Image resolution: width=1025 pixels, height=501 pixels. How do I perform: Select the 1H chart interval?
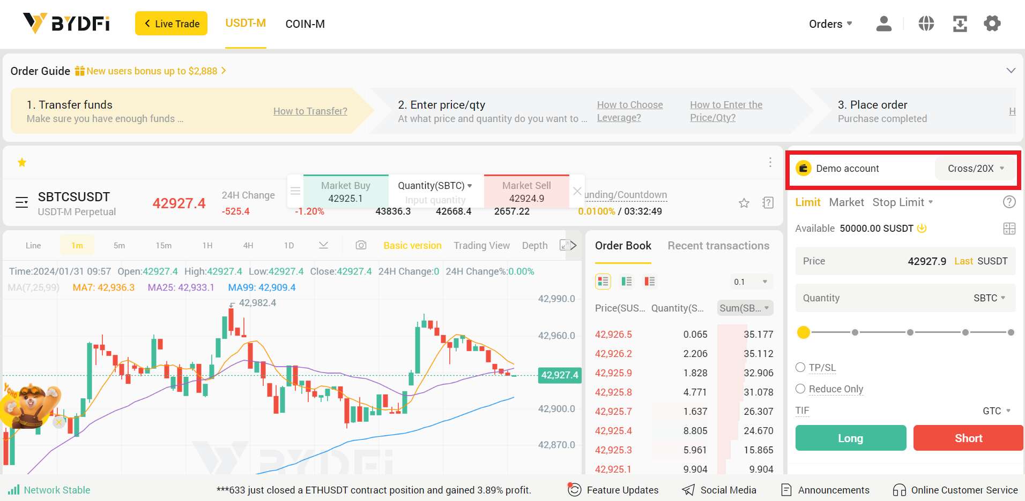coord(207,245)
